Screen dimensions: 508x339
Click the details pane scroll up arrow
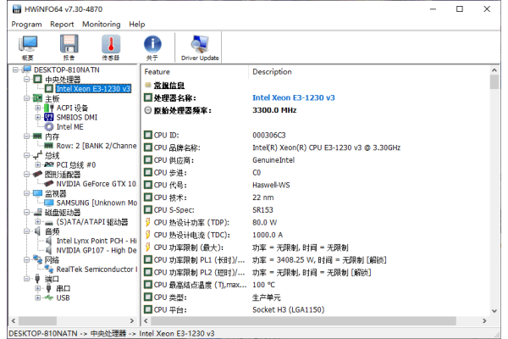coord(494,70)
